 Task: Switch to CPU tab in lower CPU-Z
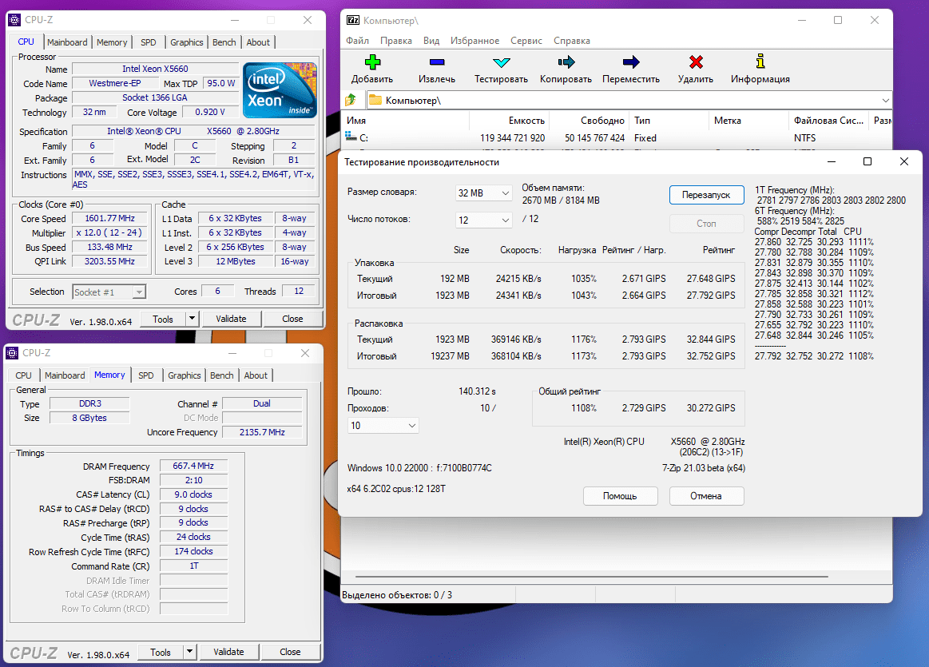pyautogui.click(x=24, y=375)
